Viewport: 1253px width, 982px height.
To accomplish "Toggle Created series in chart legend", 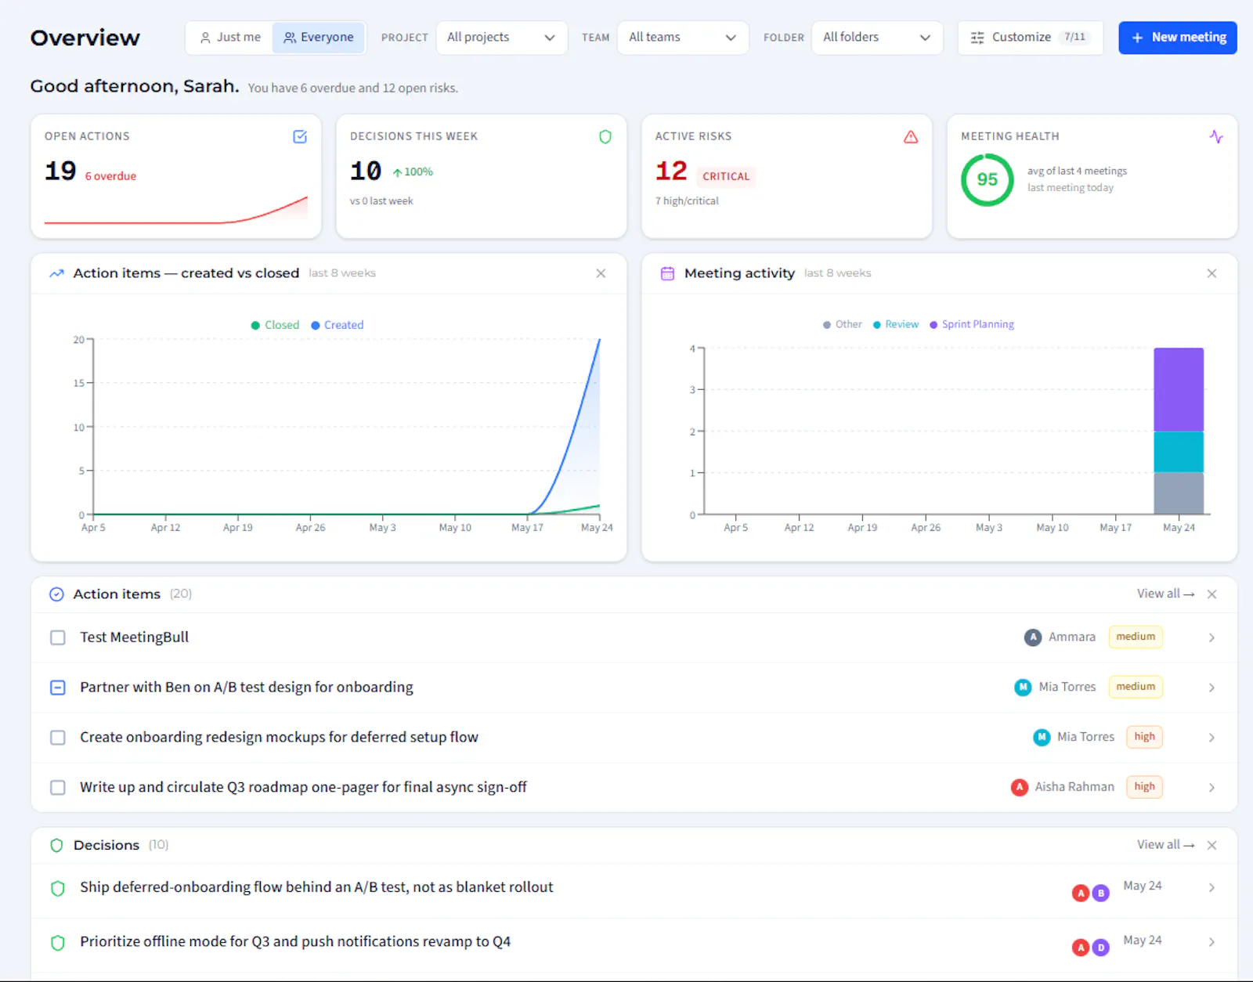I will click(338, 325).
